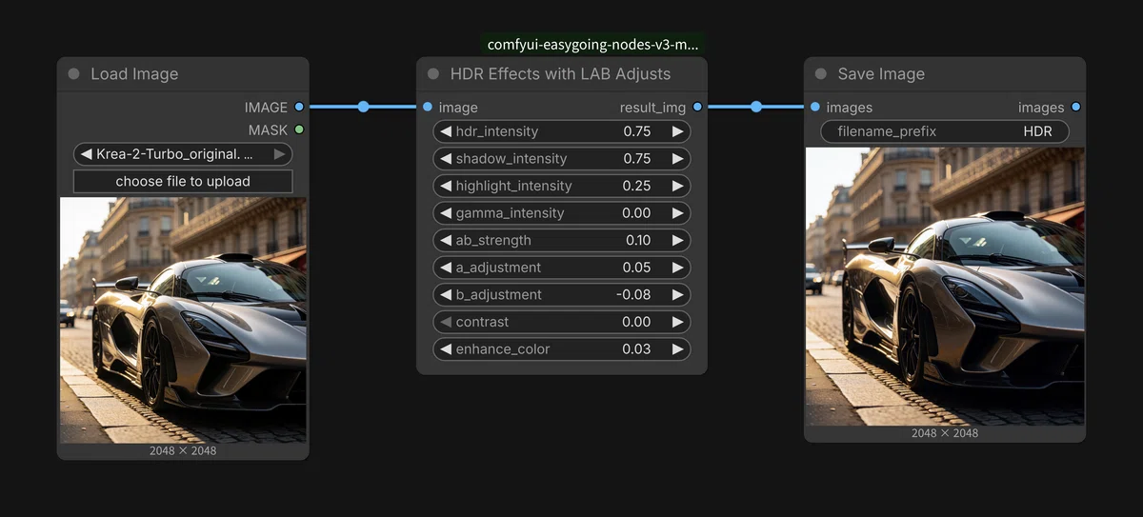
Task: Increase gamma_intensity with right arrow
Action: tap(677, 213)
